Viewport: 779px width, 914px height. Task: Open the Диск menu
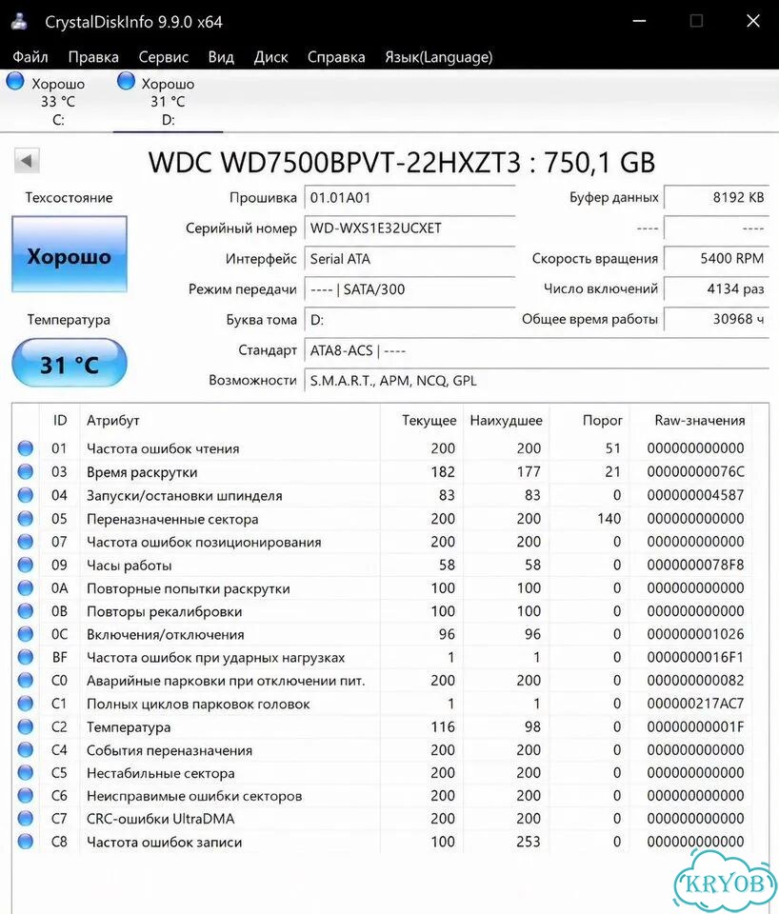pos(270,57)
